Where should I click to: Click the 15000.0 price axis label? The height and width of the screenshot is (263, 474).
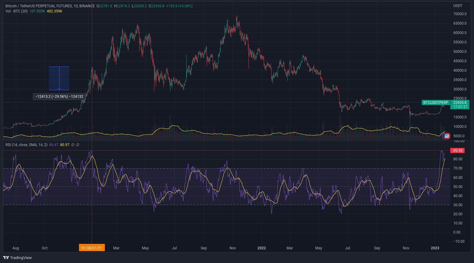point(460,117)
